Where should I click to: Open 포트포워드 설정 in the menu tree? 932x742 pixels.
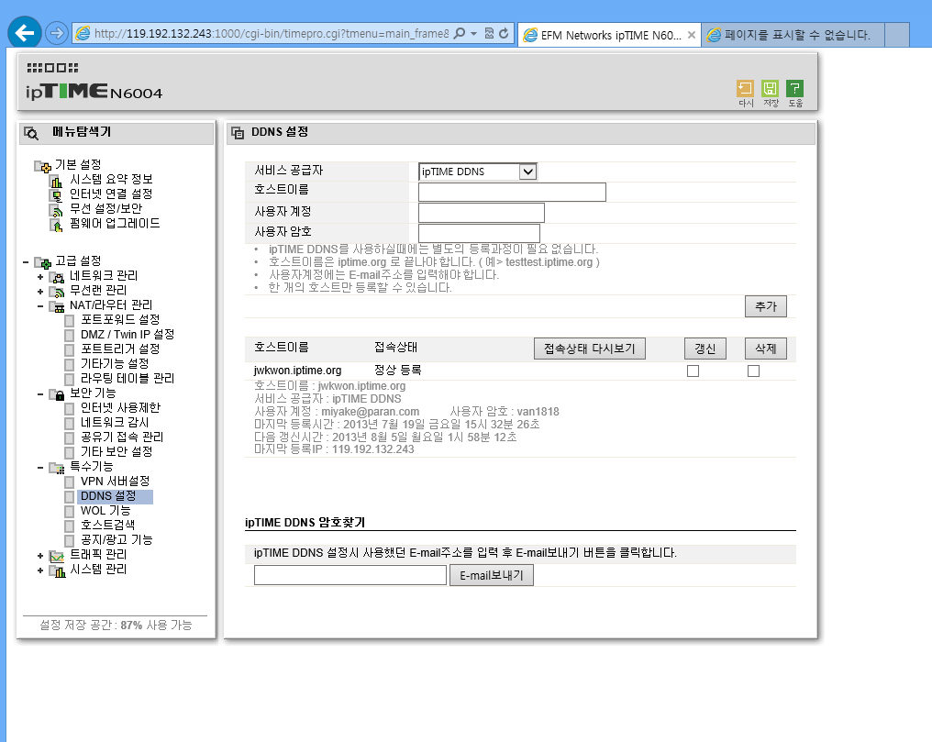coord(120,319)
